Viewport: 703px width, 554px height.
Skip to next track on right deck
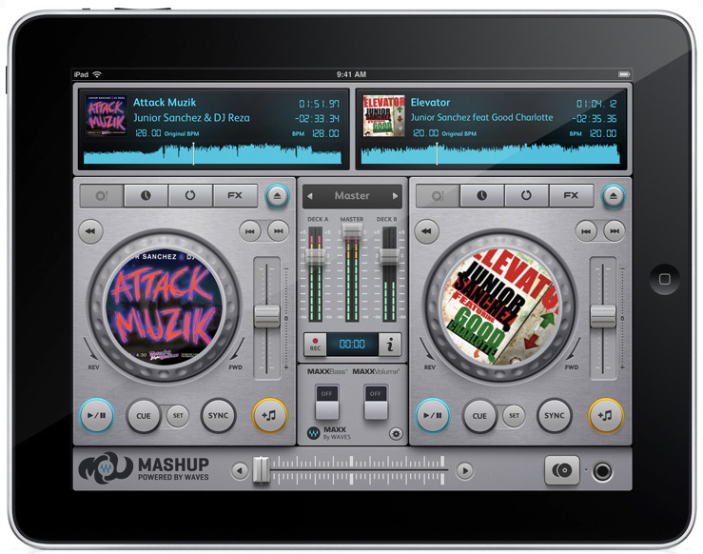pos(615,231)
